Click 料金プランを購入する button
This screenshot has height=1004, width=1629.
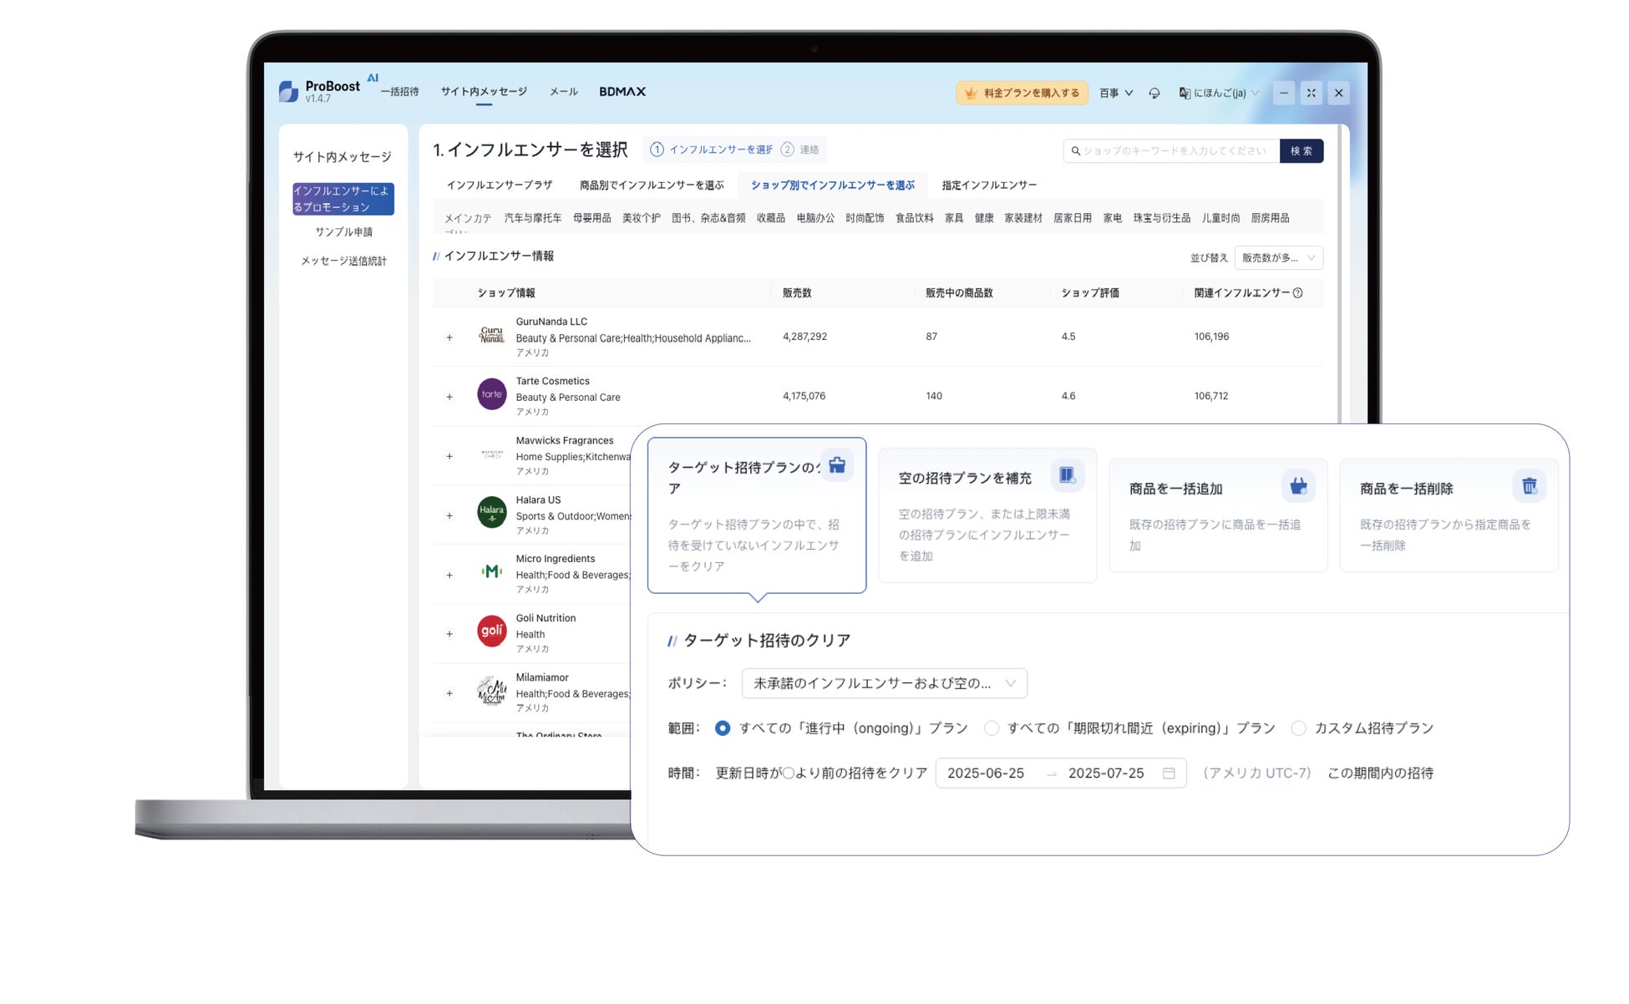click(1022, 93)
